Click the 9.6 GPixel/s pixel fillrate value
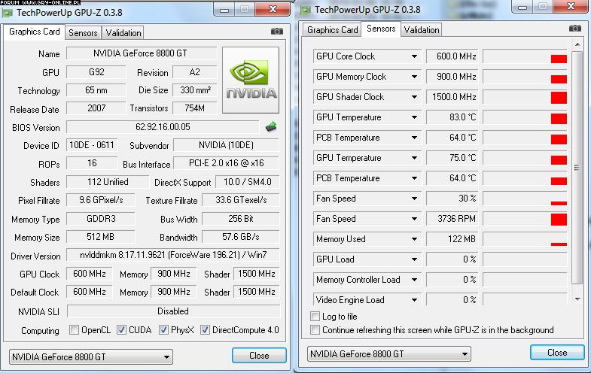Image resolution: width=591 pixels, height=373 pixels. pyautogui.click(x=101, y=200)
